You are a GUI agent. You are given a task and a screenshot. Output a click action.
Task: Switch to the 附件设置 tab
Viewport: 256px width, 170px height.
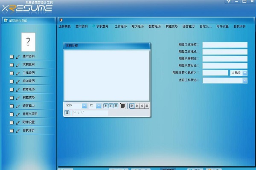[x=223, y=26]
